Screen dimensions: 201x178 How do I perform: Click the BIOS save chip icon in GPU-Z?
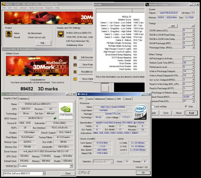pyautogui.click(x=55, y=118)
